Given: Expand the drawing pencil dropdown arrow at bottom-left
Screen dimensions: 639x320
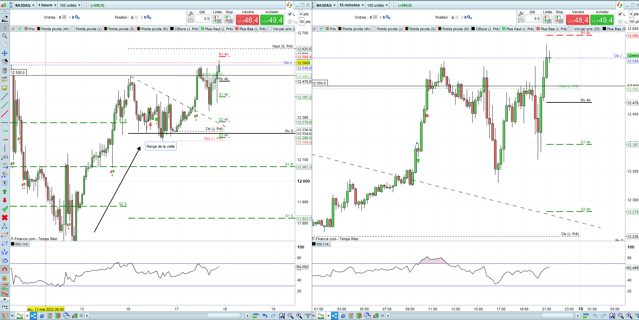Looking at the screenshot, I should tap(12, 316).
